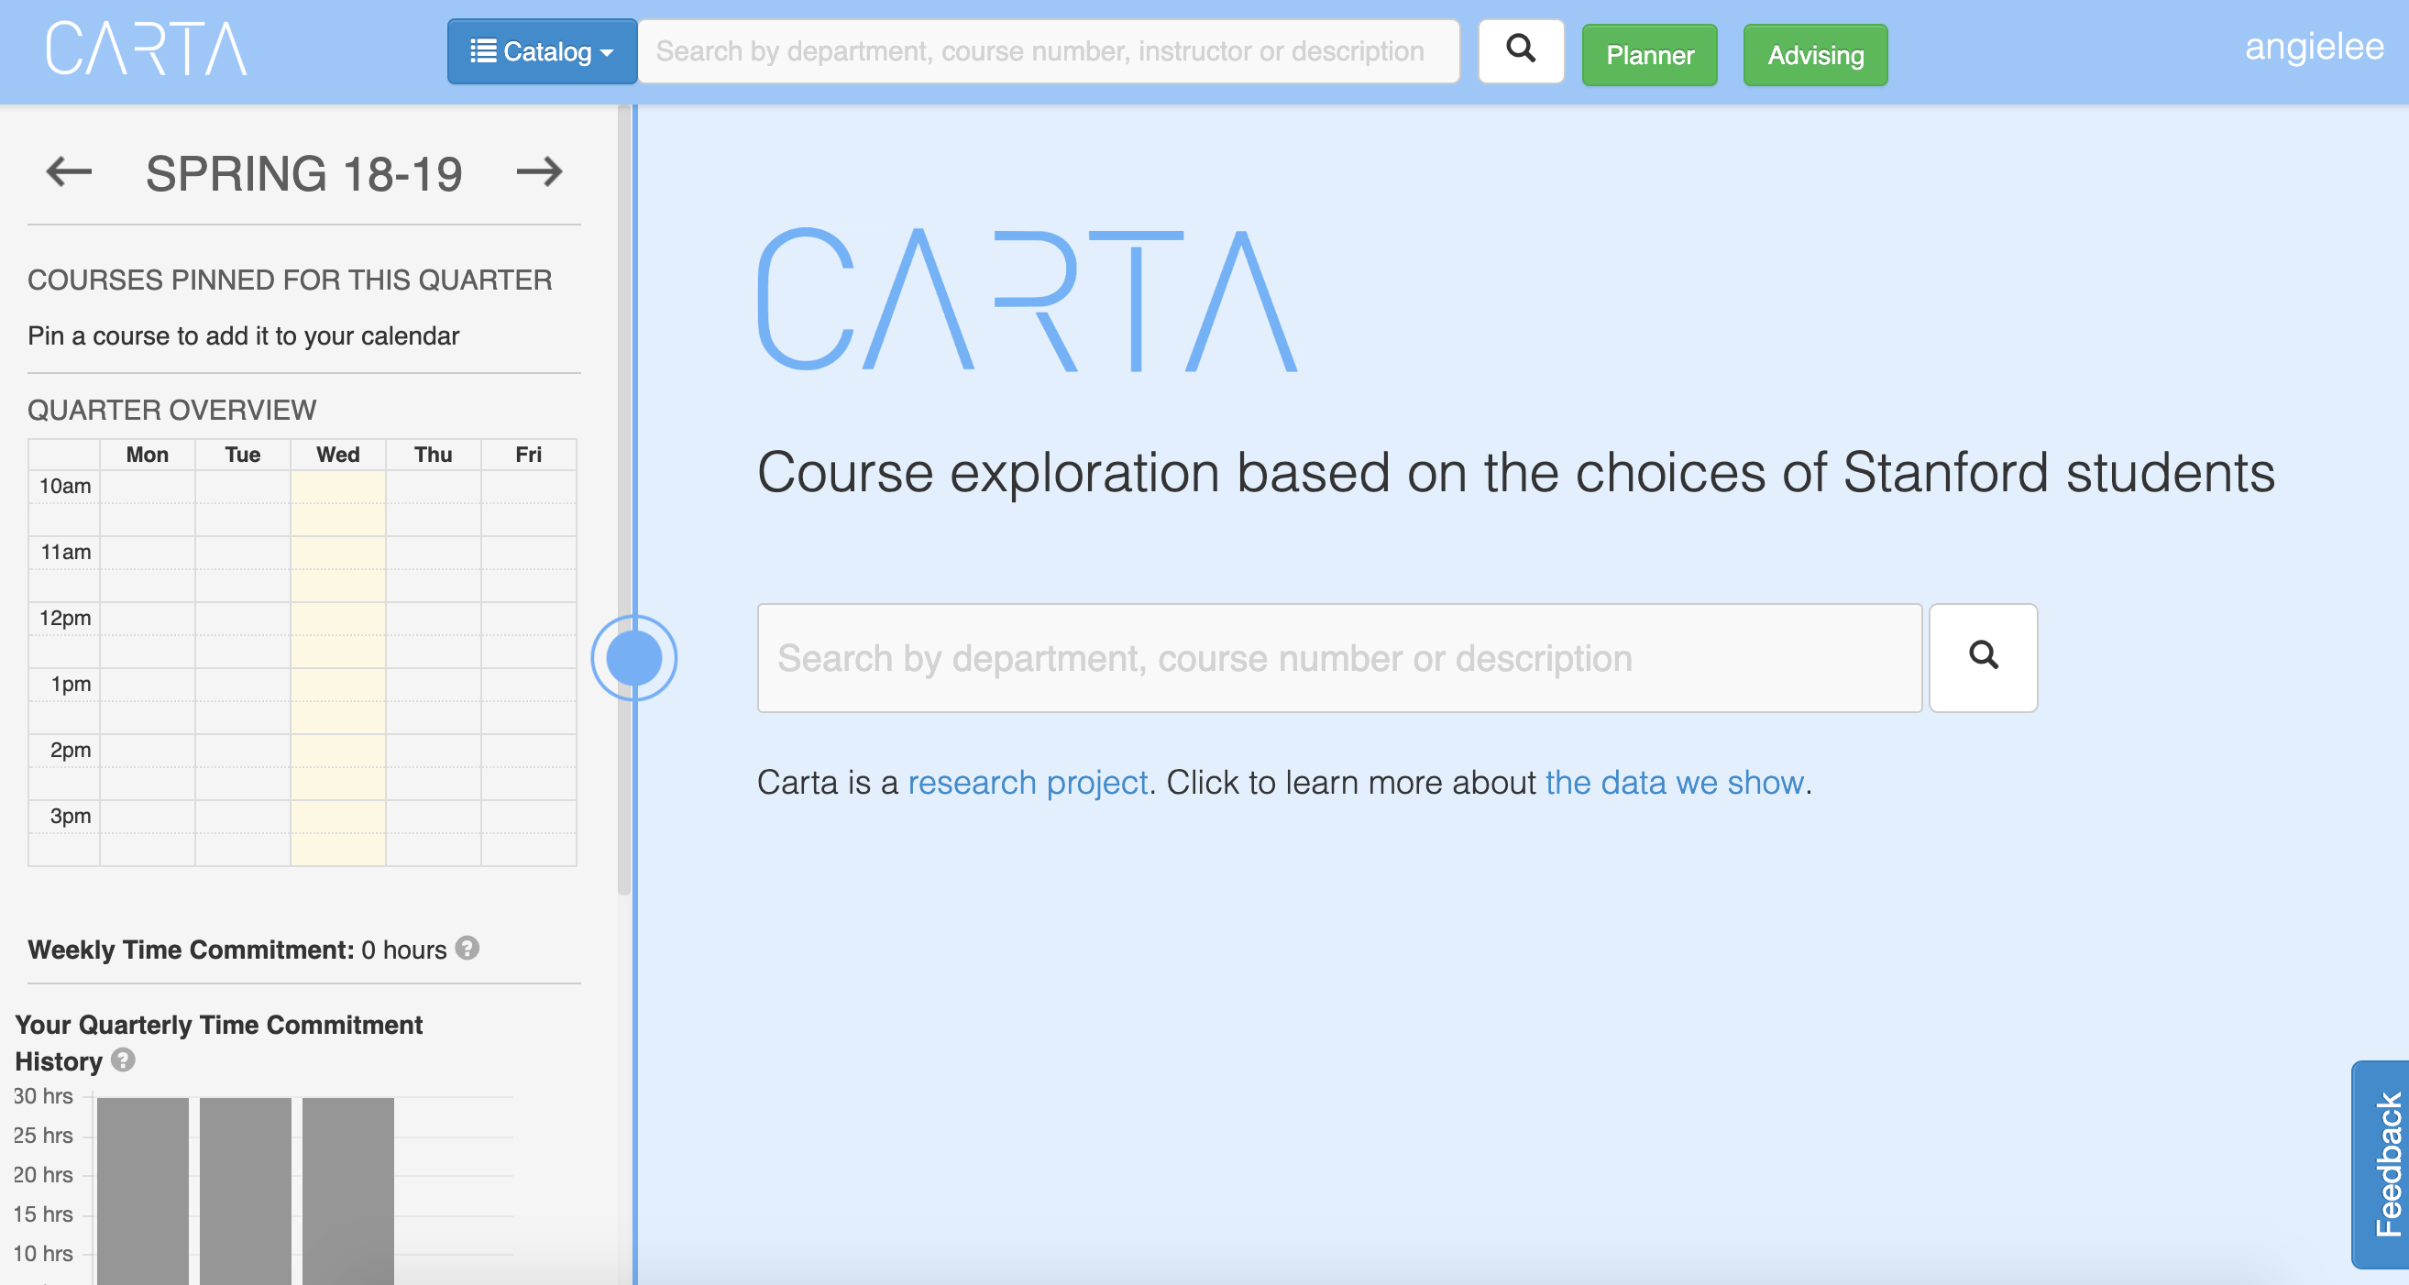Screen dimensions: 2409x1285
Task: Open Weekly Time Commitment help icon
Action: click(467, 949)
